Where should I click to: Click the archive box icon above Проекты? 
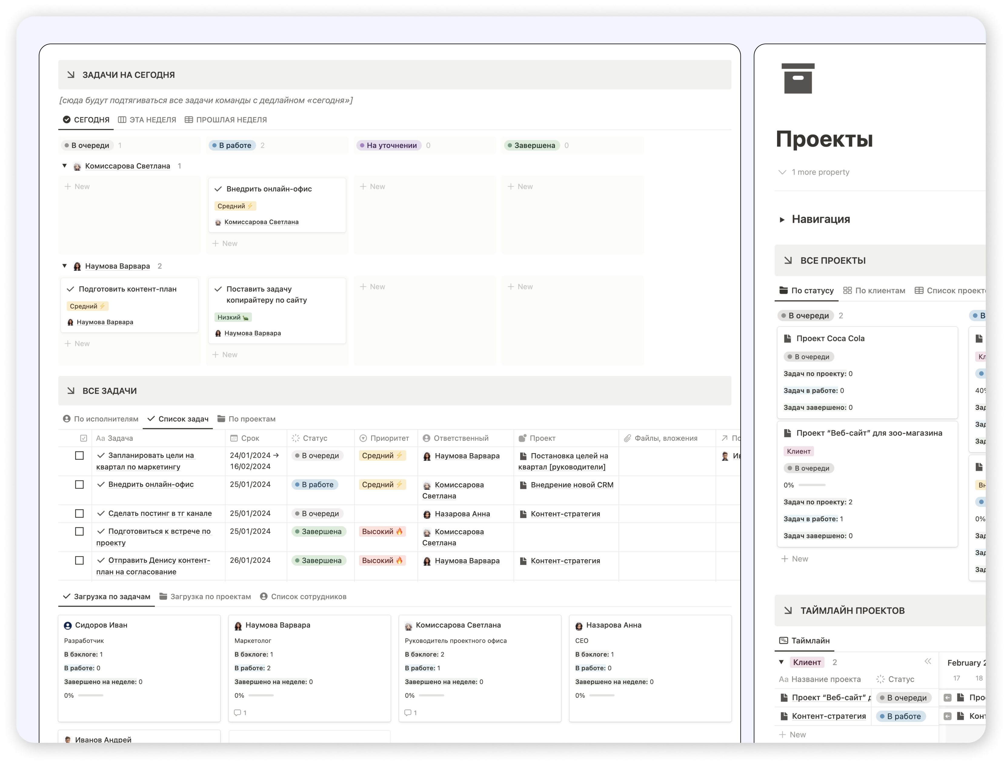point(798,78)
